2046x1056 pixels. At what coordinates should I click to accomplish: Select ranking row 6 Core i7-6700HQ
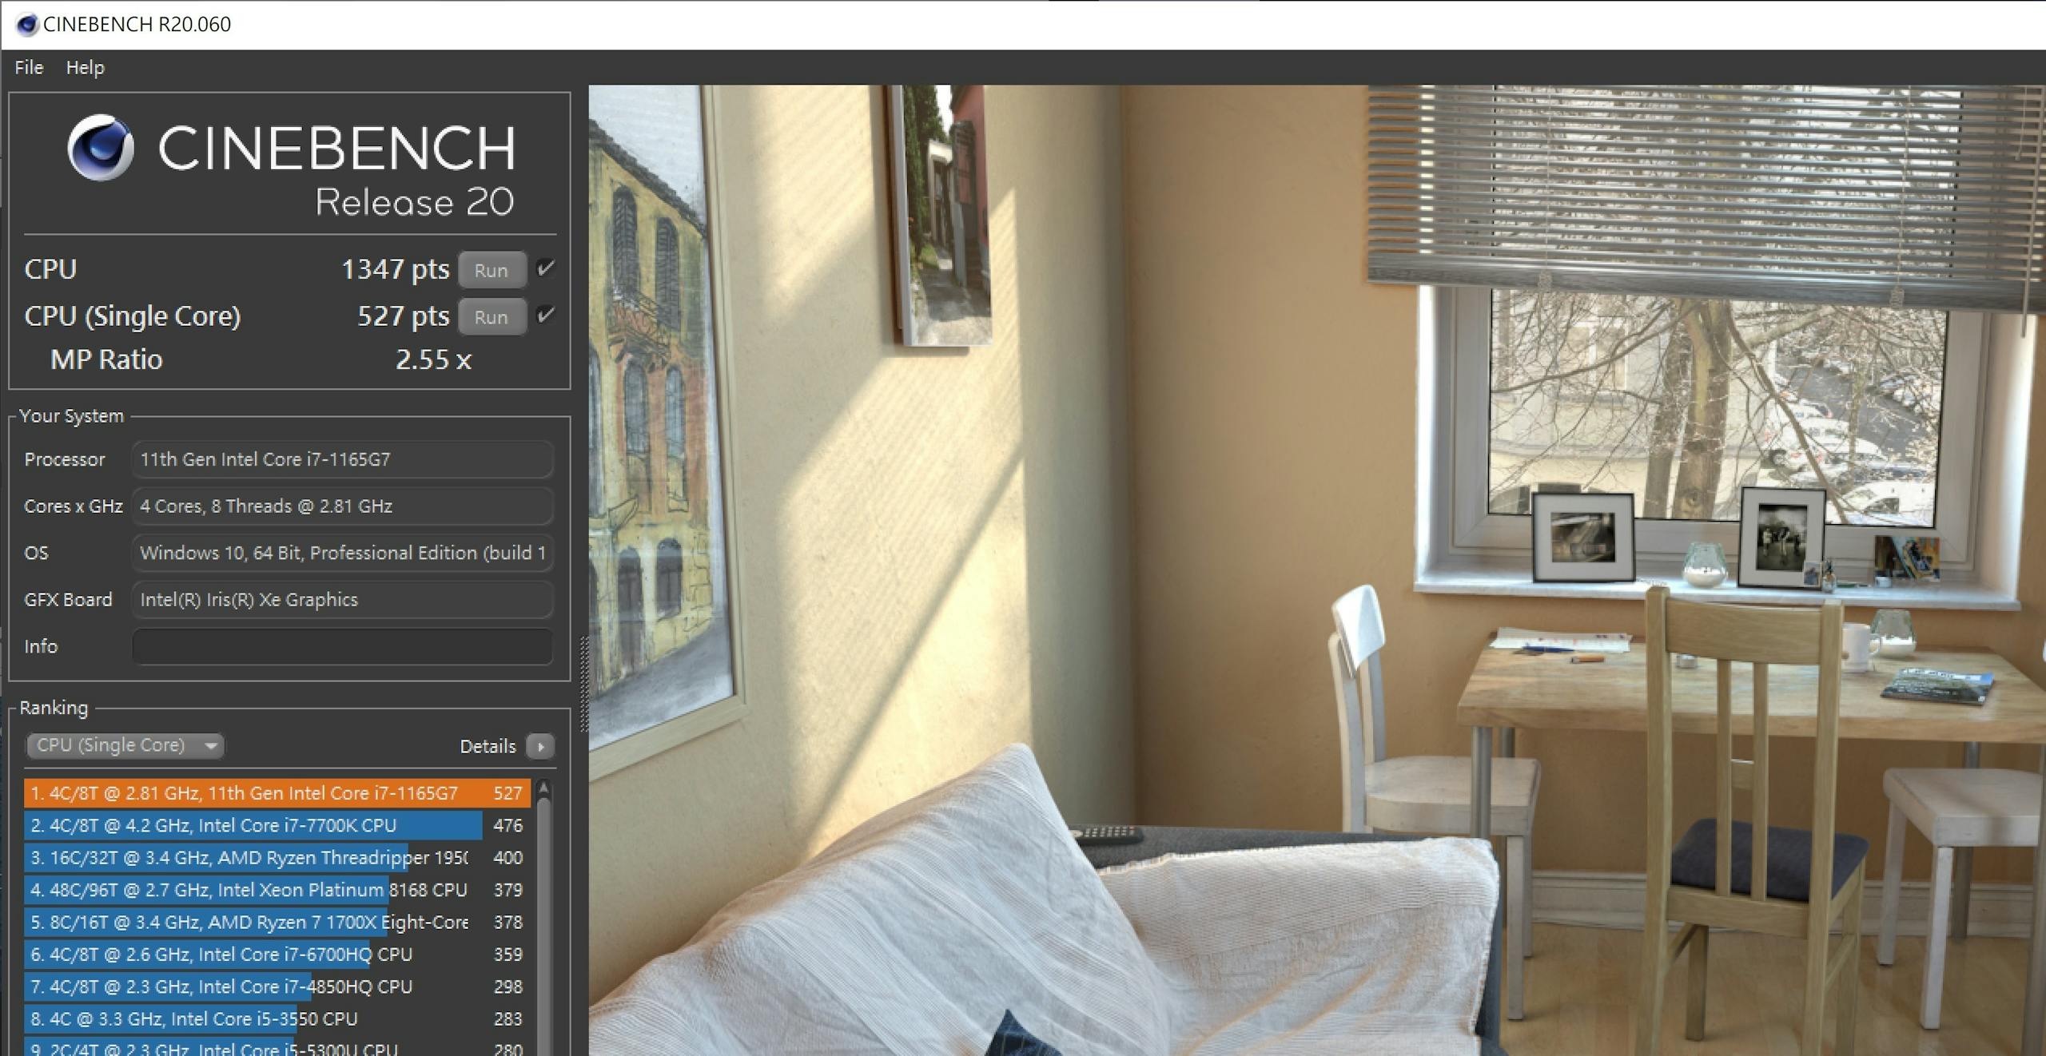coord(277,955)
